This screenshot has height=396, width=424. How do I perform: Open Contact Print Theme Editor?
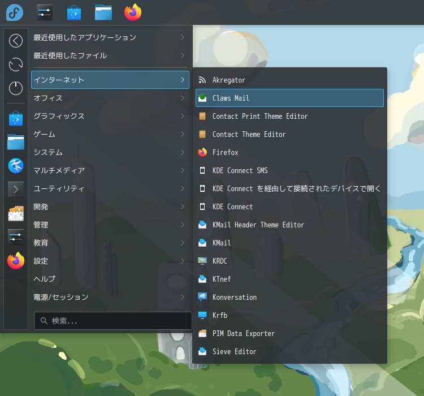coord(289,116)
